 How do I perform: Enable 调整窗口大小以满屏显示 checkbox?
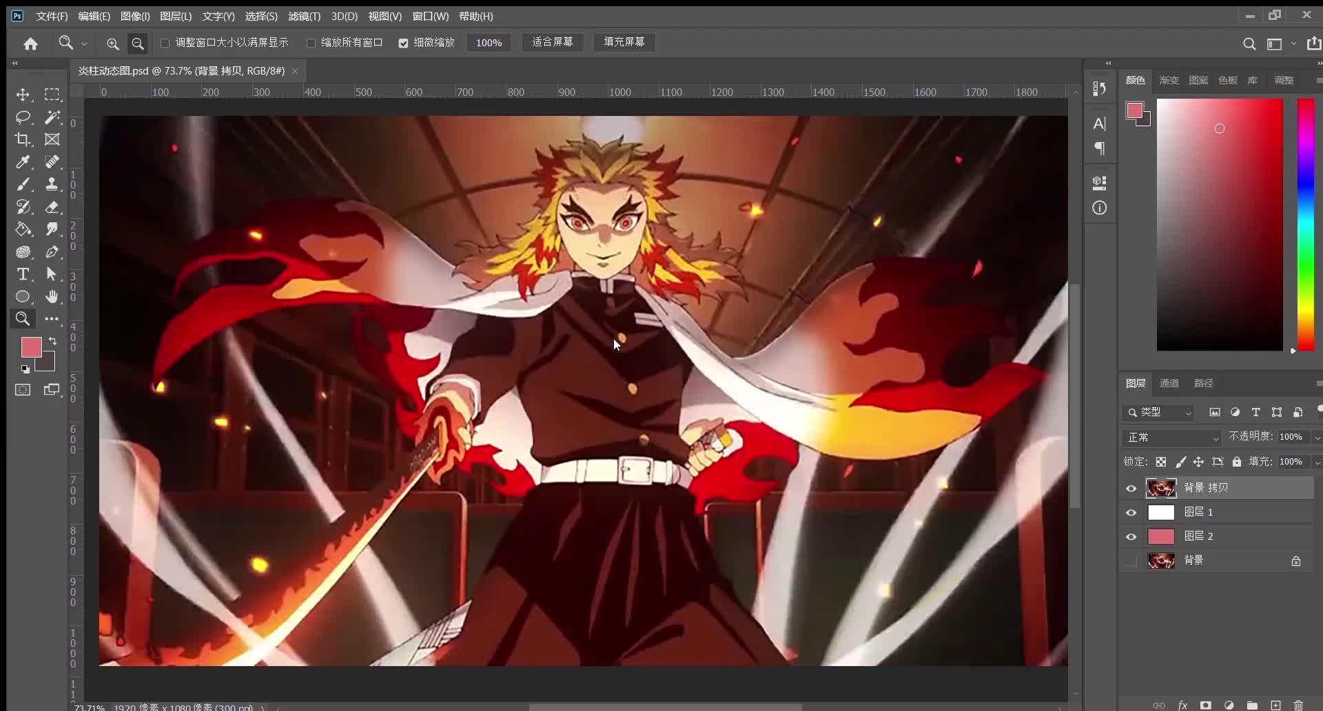click(165, 43)
